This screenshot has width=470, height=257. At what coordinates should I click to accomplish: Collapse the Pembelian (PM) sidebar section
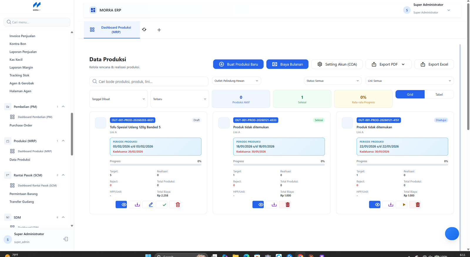[x=63, y=106]
